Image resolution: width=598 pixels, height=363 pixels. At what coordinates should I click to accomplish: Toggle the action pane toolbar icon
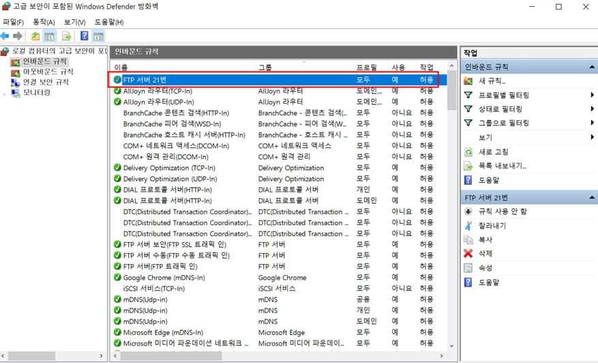[98, 36]
